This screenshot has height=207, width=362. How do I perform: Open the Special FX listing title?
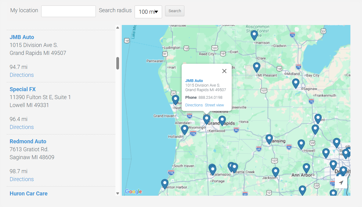click(23, 89)
